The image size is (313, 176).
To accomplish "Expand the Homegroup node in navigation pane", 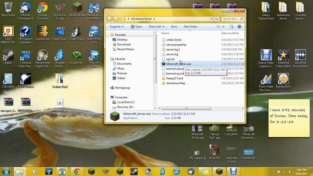I will (x=122, y=88).
